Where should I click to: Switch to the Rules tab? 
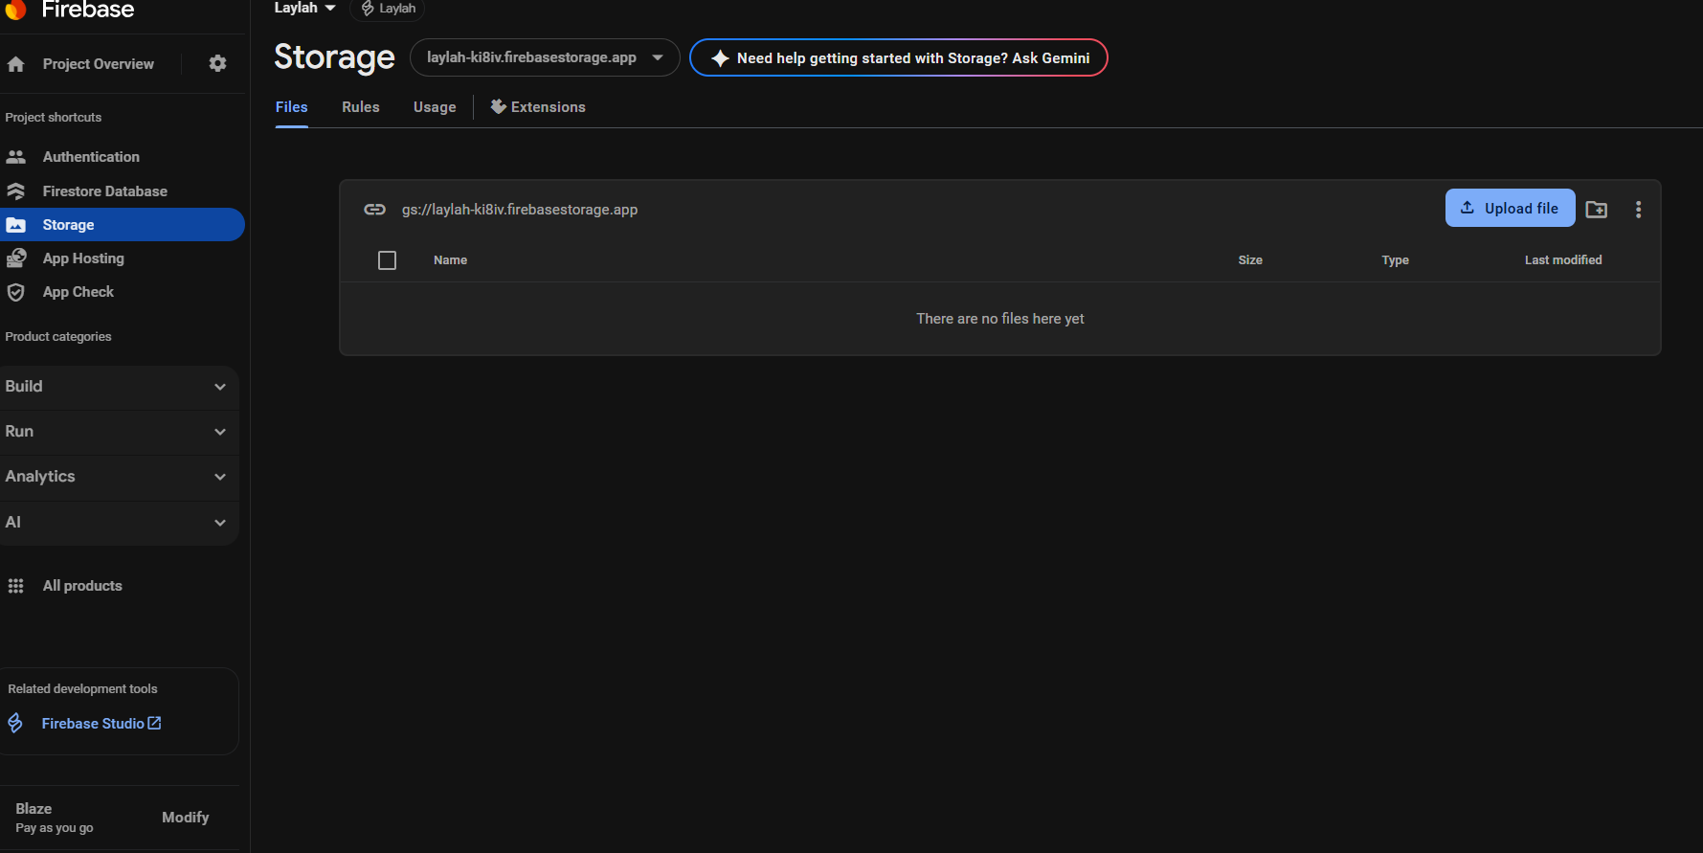[x=361, y=107]
